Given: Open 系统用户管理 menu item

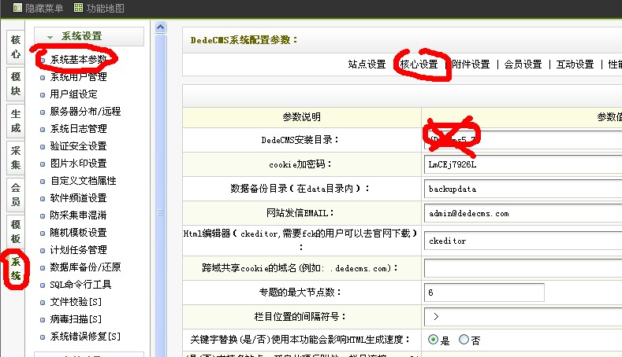Looking at the screenshot, I should click(x=78, y=77).
